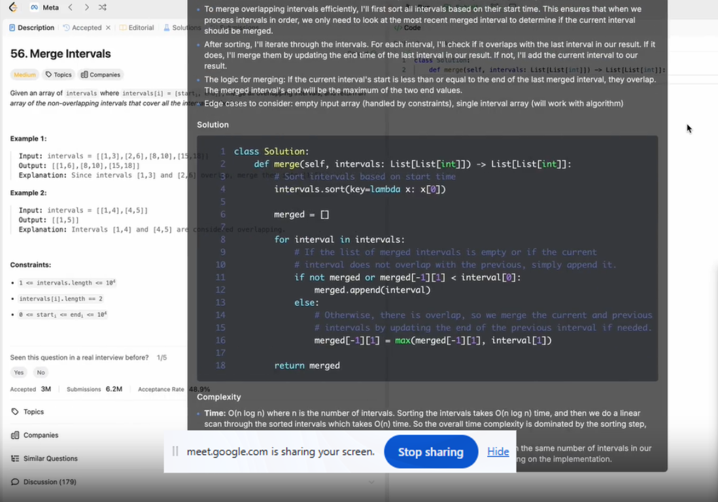Expand the Companies section above Similar Questions

pos(35,435)
